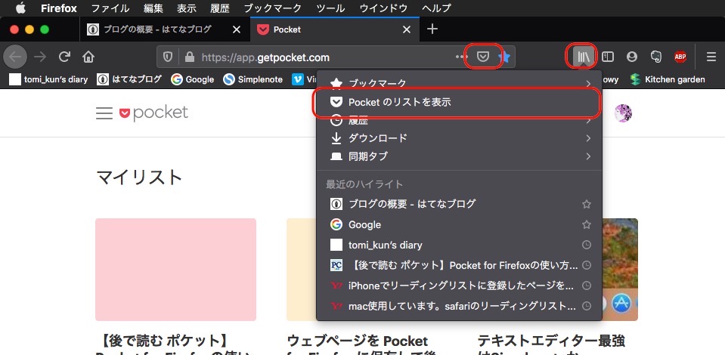Click the pocket logo on the page

pos(153,113)
